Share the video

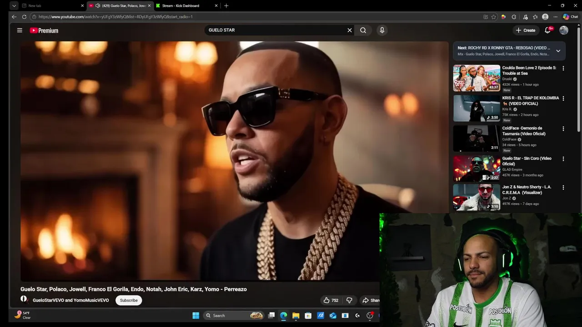point(371,300)
